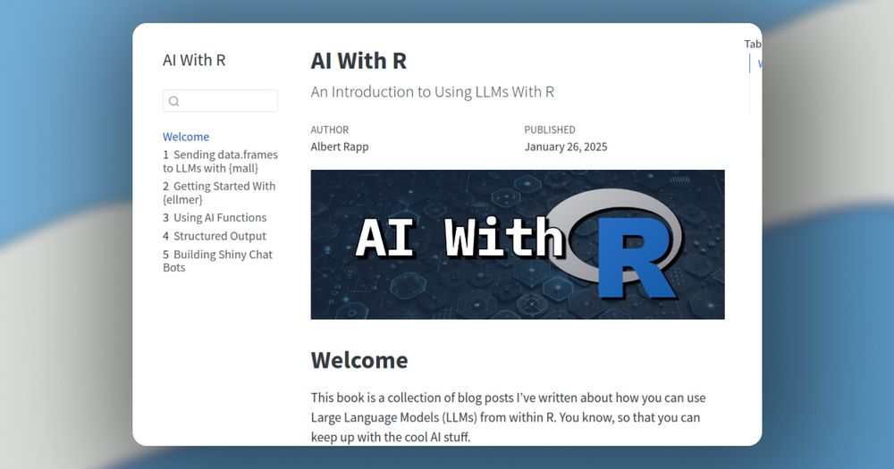Click the AUTHOR label
Screen dimensions: 894x469
click(330, 130)
